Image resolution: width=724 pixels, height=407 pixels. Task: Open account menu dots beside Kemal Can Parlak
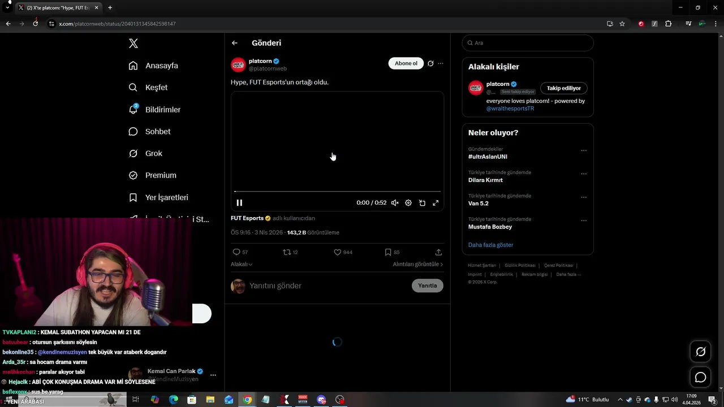point(213,375)
